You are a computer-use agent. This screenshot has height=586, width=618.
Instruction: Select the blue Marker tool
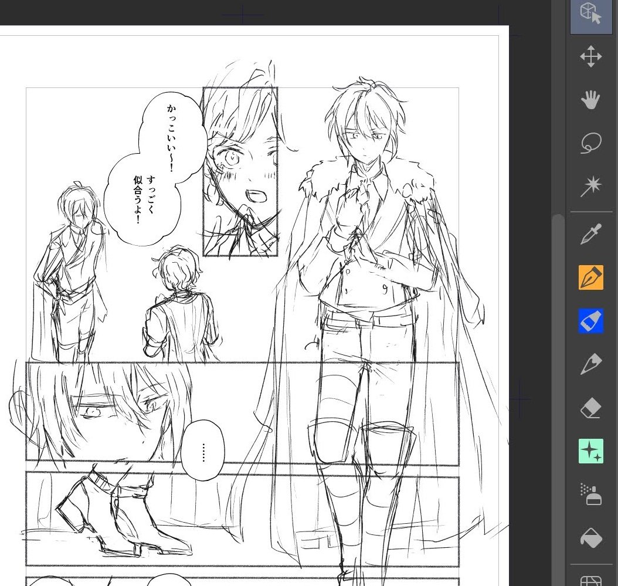pyautogui.click(x=591, y=321)
